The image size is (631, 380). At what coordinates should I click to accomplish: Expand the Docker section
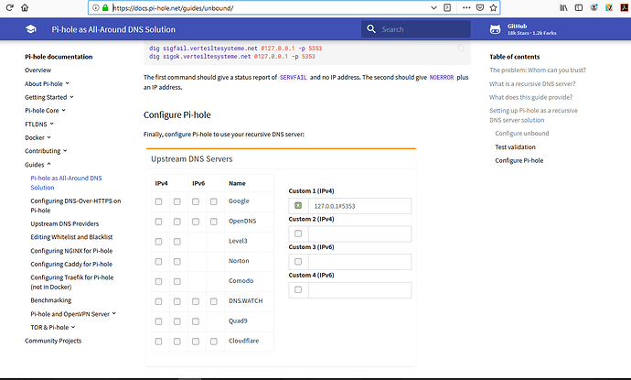[x=37, y=137]
